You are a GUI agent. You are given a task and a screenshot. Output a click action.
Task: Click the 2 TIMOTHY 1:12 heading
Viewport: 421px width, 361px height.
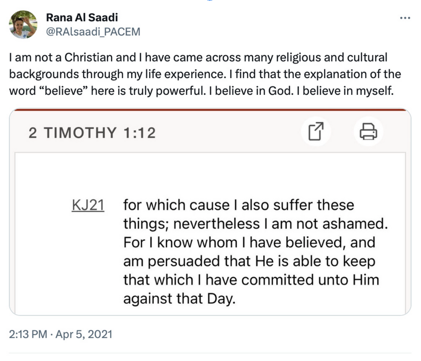92,133
